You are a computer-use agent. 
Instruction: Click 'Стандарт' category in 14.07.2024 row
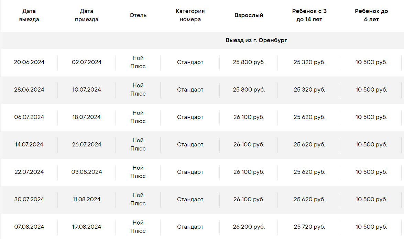click(x=190, y=144)
